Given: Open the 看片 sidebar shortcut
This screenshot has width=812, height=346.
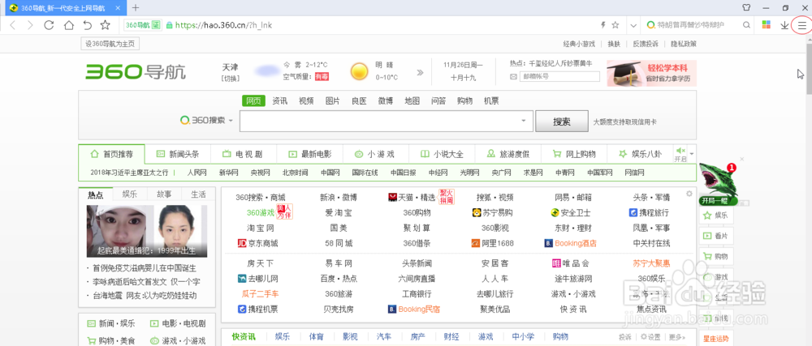Looking at the screenshot, I should coord(716,236).
